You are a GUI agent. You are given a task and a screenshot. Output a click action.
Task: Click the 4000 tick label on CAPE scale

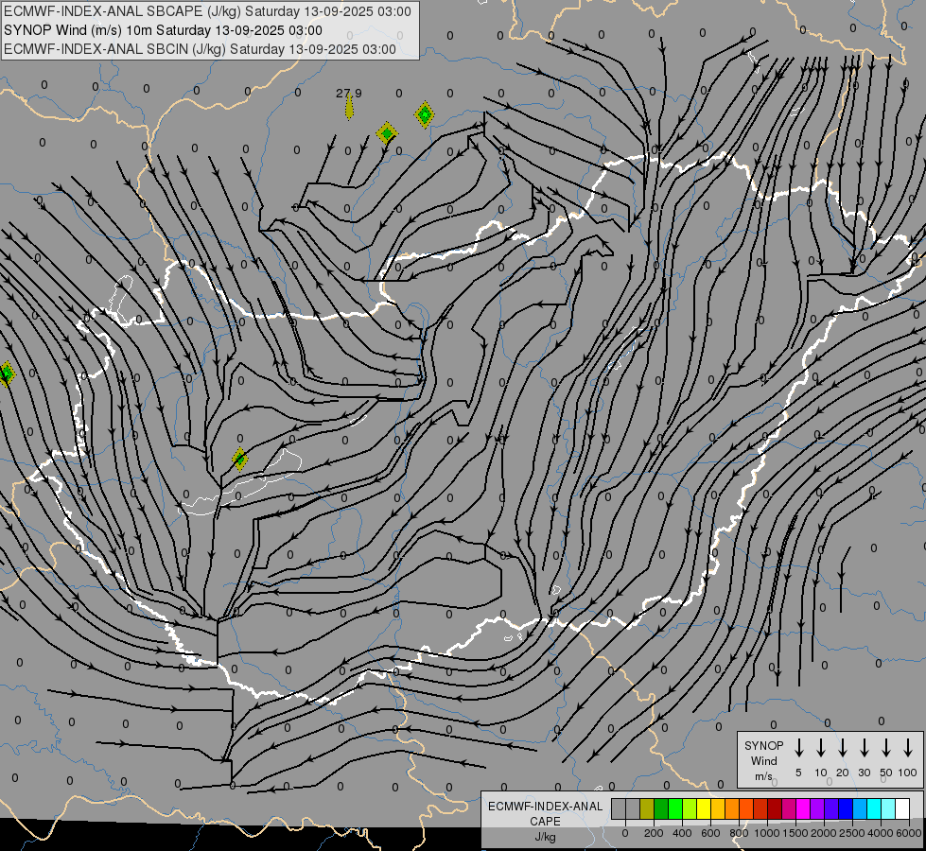pos(881,833)
